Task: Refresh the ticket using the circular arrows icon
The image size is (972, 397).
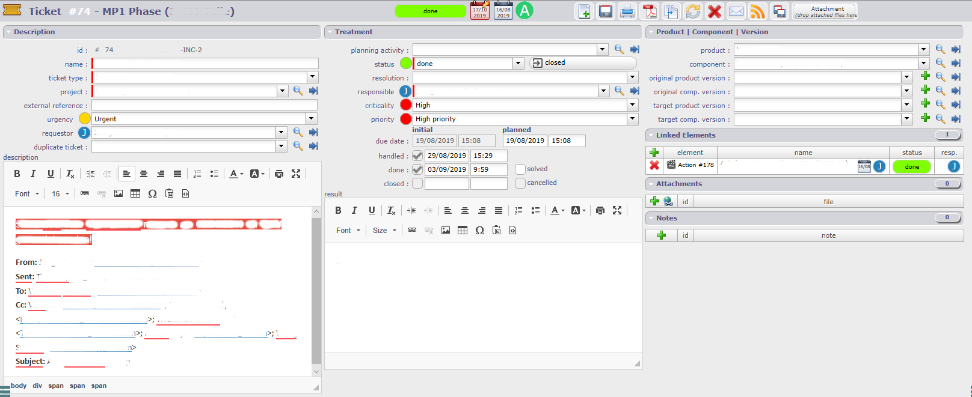Action: tap(693, 11)
